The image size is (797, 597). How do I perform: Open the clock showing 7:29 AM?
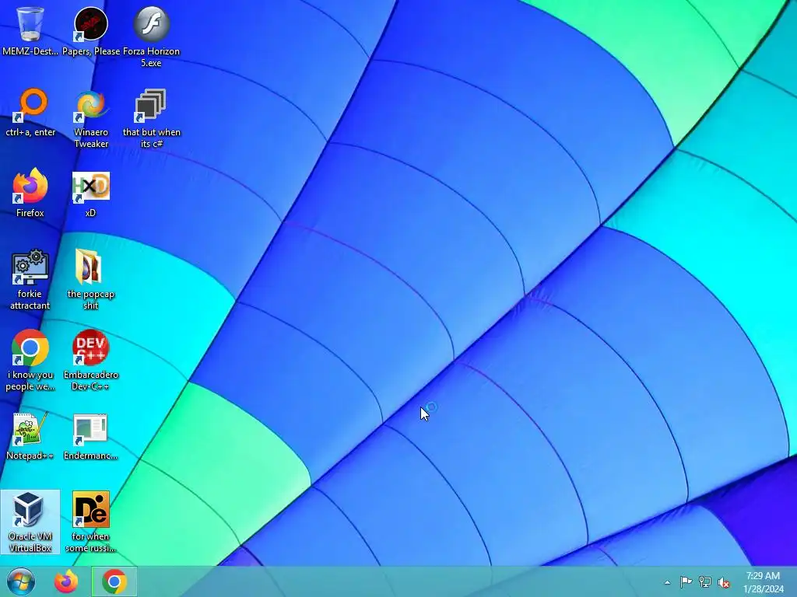(763, 582)
